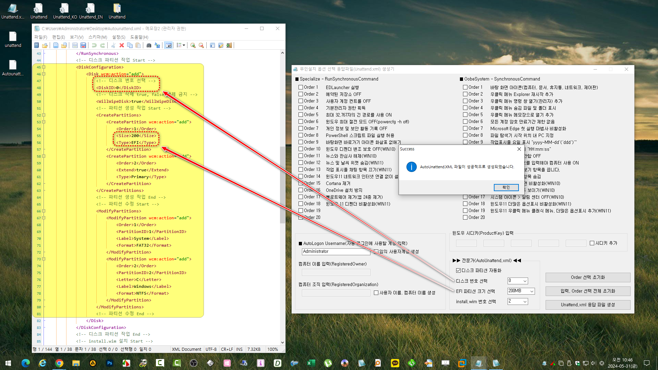Click the Zoom In magnifier icon
This screenshot has width=658, height=370.
click(x=193, y=45)
